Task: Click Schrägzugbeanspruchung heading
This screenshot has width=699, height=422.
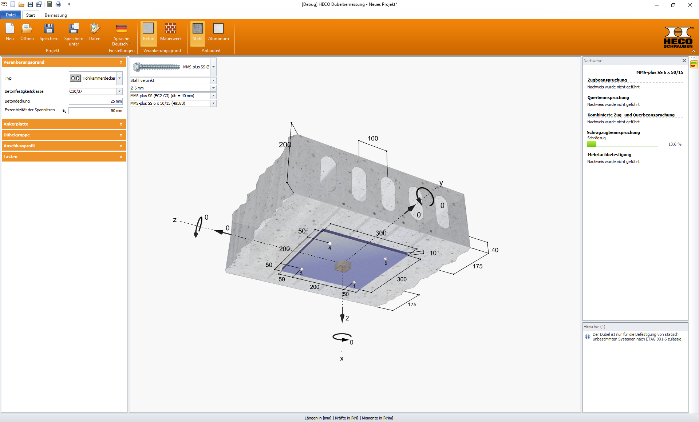Action: click(x=613, y=132)
